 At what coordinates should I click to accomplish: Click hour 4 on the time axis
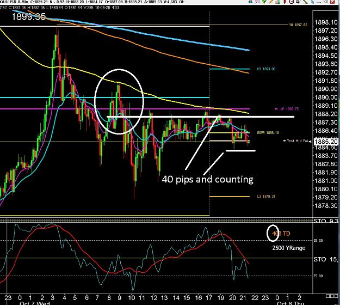pyautogui.click(x=64, y=297)
